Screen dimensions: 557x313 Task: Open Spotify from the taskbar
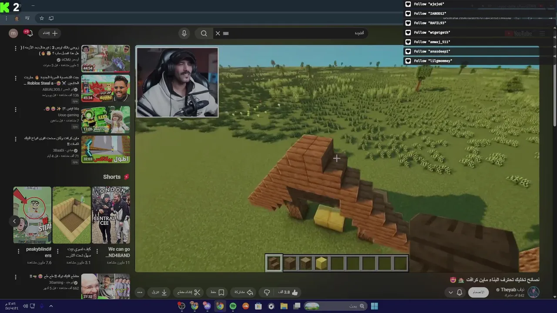click(233, 306)
